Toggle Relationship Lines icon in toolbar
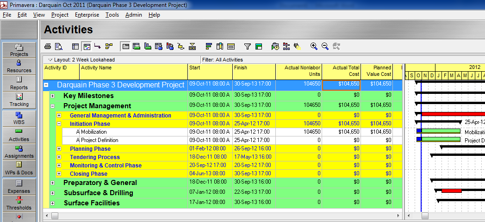Screen dimensions: 485x222 tap(98, 46)
